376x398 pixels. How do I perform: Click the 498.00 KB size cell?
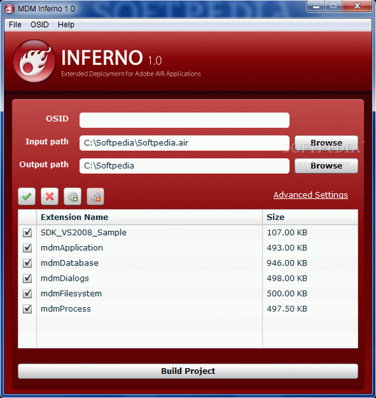pyautogui.click(x=287, y=278)
